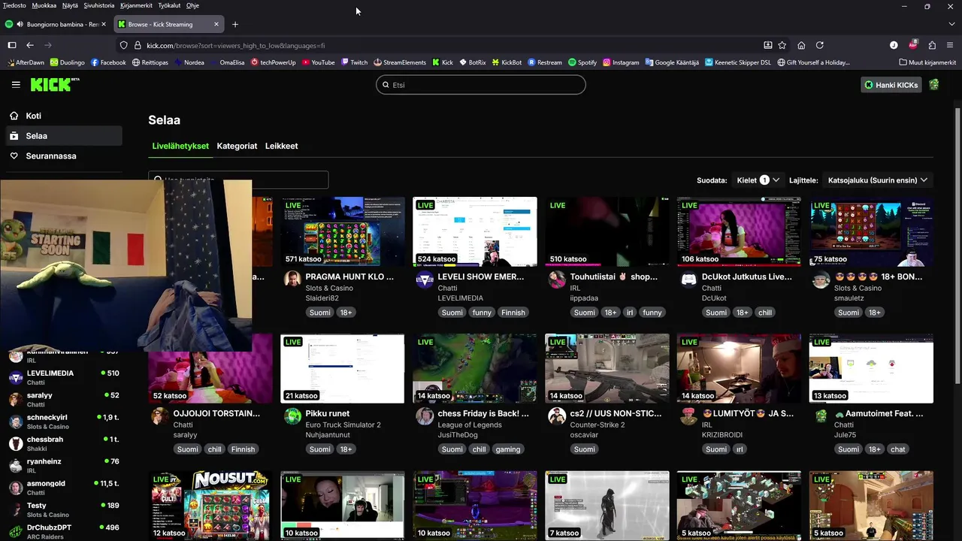Viewport: 962px width, 541px height.
Task: Click the oscaviar channel avatar
Action: 557,416
